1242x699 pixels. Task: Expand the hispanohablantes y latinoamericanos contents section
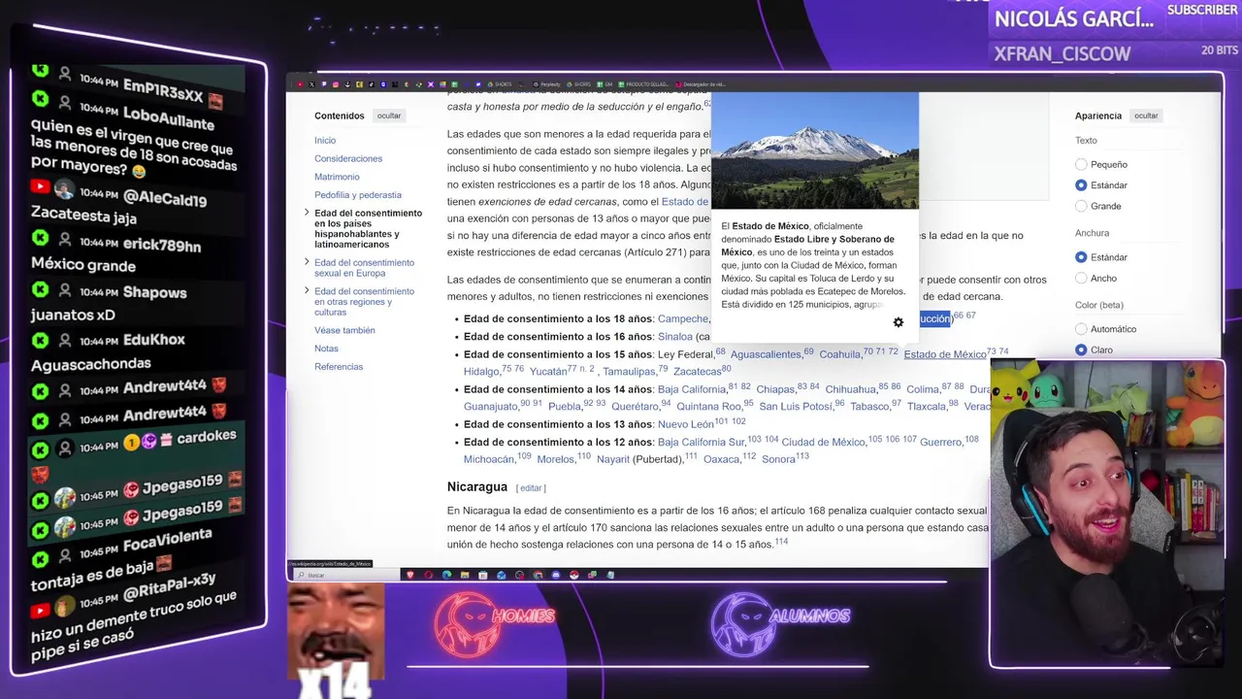(x=307, y=213)
